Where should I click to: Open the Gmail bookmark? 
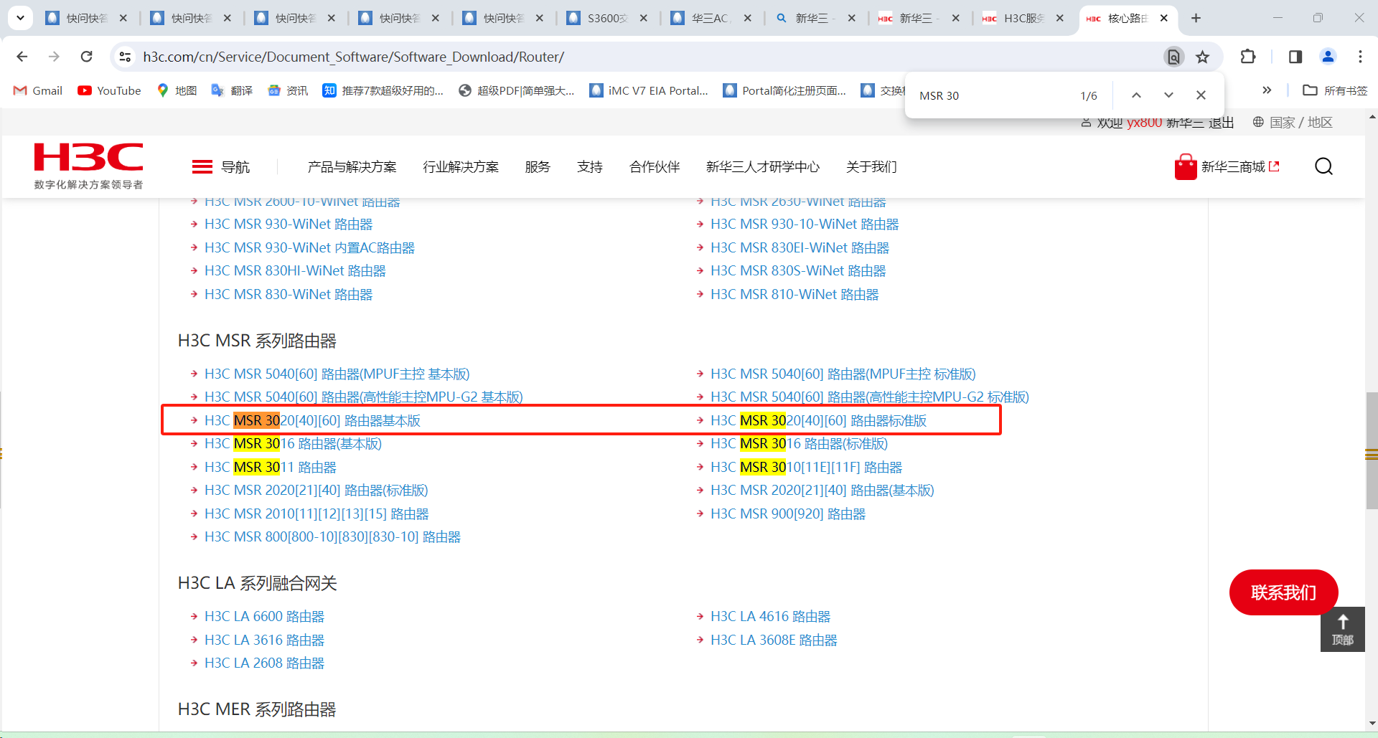(38, 90)
